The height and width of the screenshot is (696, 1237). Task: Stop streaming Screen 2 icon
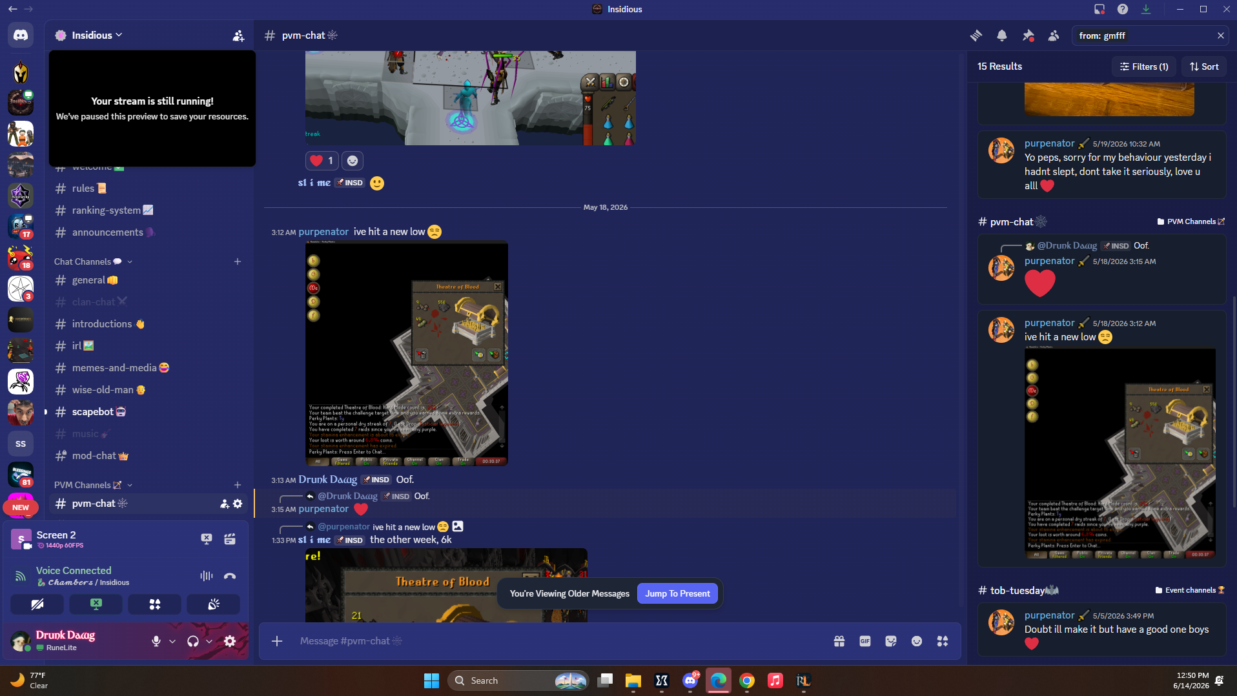(207, 539)
